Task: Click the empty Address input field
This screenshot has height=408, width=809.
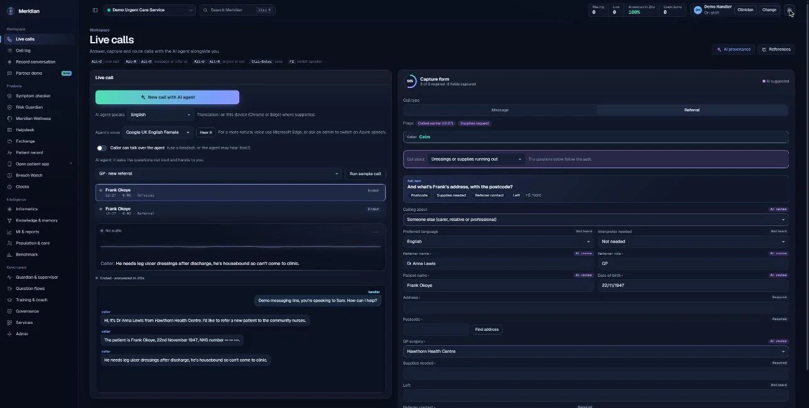Action: (595, 308)
